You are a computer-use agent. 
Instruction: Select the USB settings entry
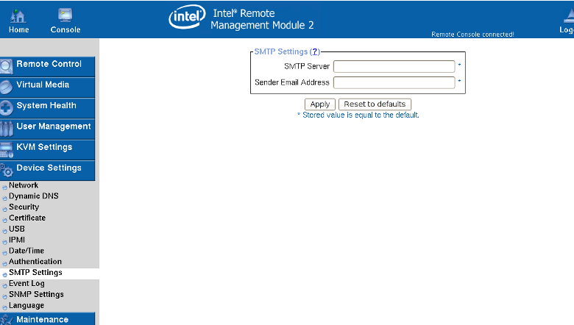(17, 229)
